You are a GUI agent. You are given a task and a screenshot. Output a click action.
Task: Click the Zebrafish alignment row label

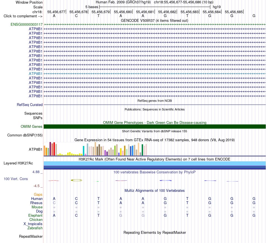pyautogui.click(x=35, y=228)
